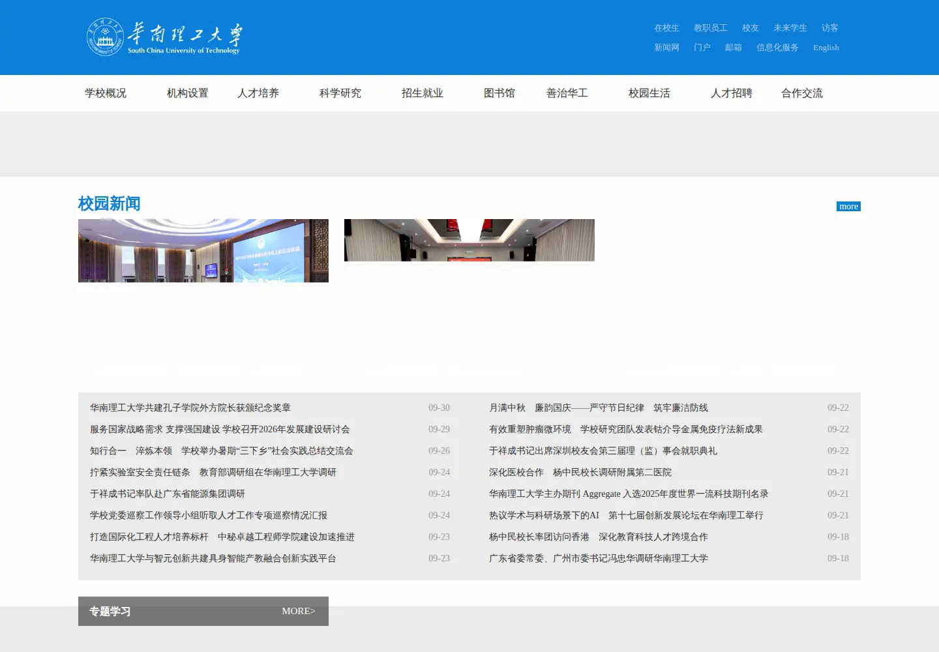
Task: Go to the 门户 portal link
Action: click(702, 48)
